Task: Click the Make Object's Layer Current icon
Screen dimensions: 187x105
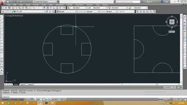Action: 47,11
